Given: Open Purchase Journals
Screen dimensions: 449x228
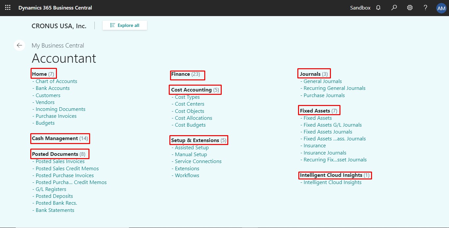Looking at the screenshot, I should 324,95.
